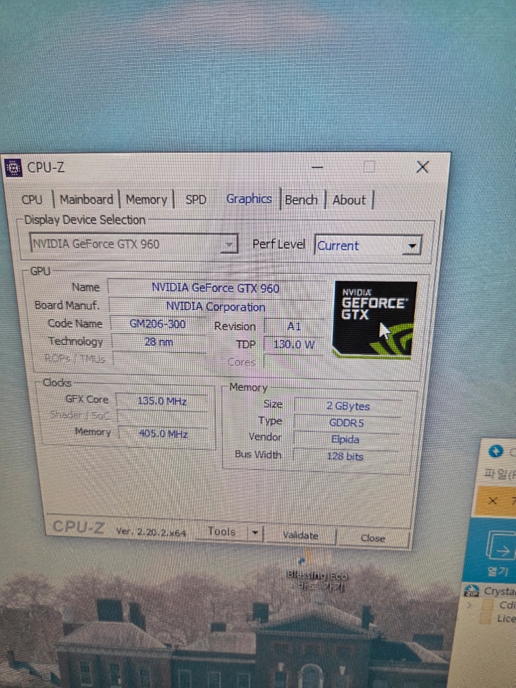The height and width of the screenshot is (688, 516).
Task: Click the Tools button
Action: (222, 531)
